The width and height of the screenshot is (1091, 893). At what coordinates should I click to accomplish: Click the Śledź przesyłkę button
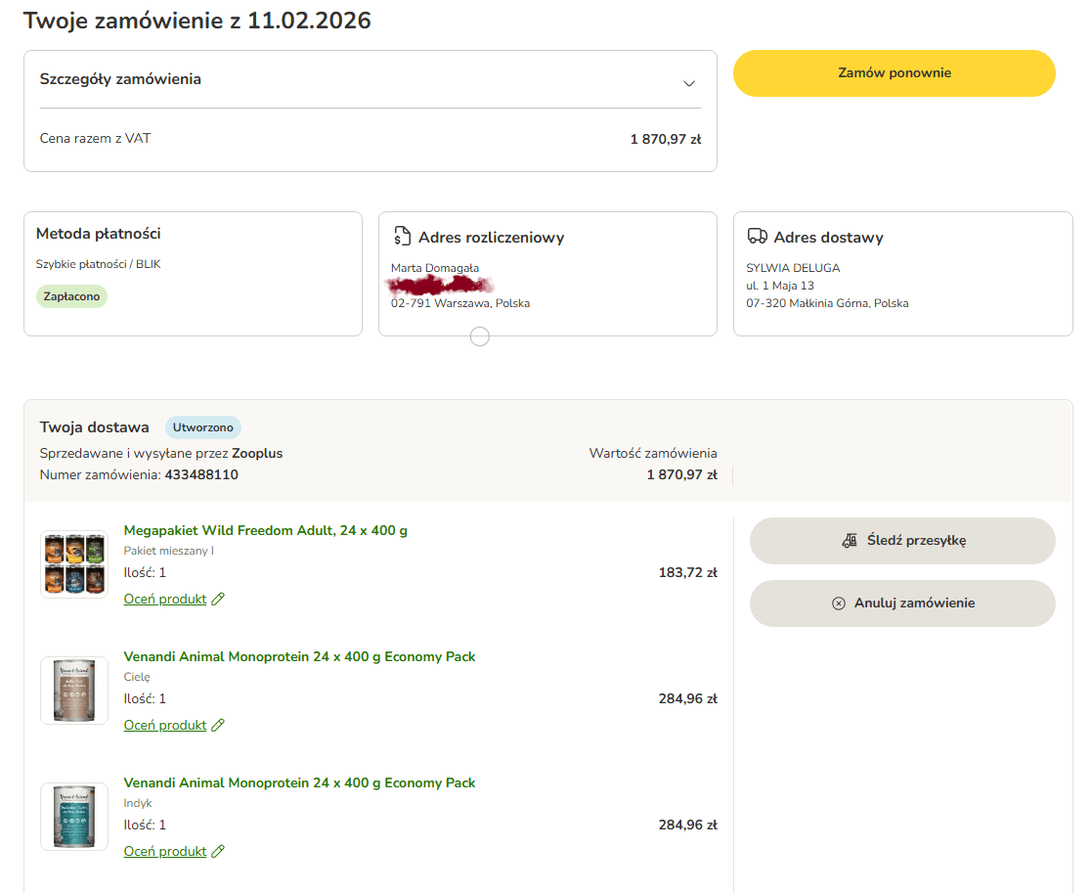[902, 541]
